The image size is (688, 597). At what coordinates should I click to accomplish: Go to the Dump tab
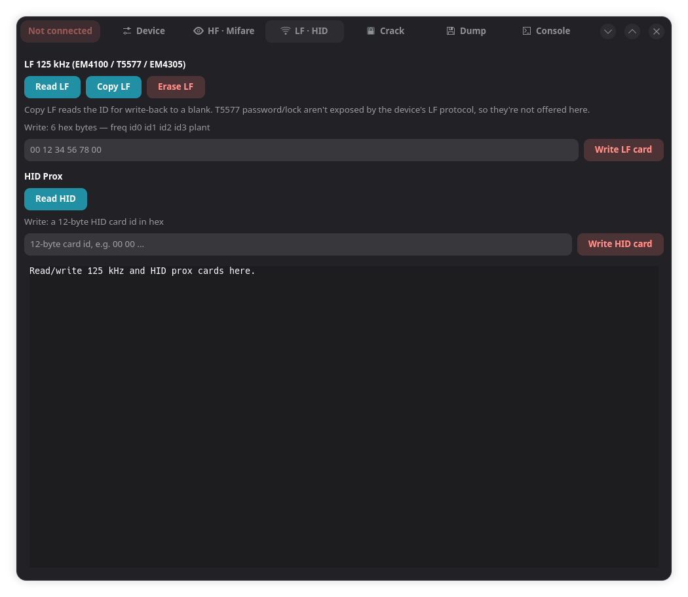466,31
